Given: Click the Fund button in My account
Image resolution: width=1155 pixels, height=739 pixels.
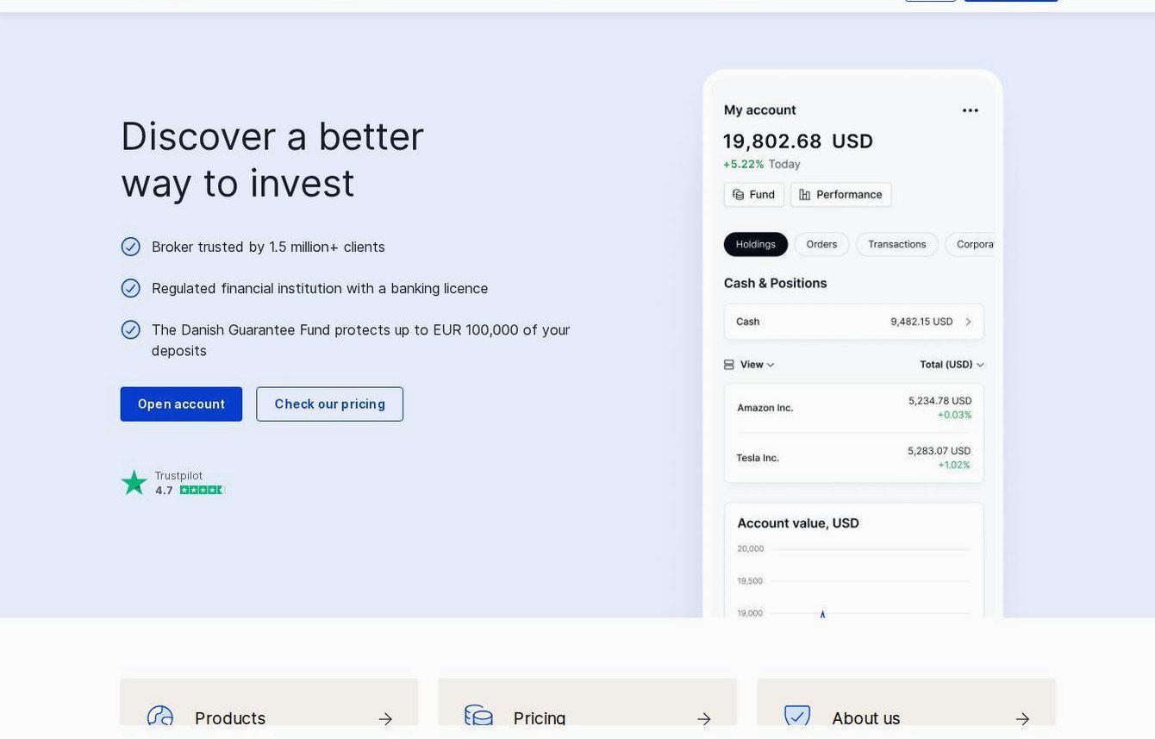Looking at the screenshot, I should 753,195.
